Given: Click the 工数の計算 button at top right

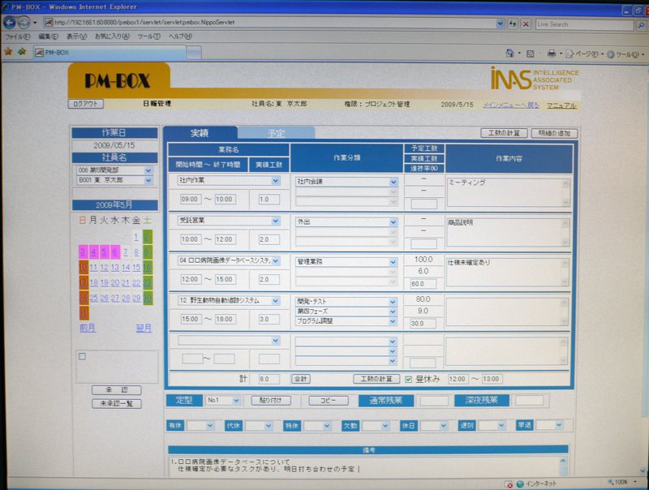Looking at the screenshot, I should 504,133.
